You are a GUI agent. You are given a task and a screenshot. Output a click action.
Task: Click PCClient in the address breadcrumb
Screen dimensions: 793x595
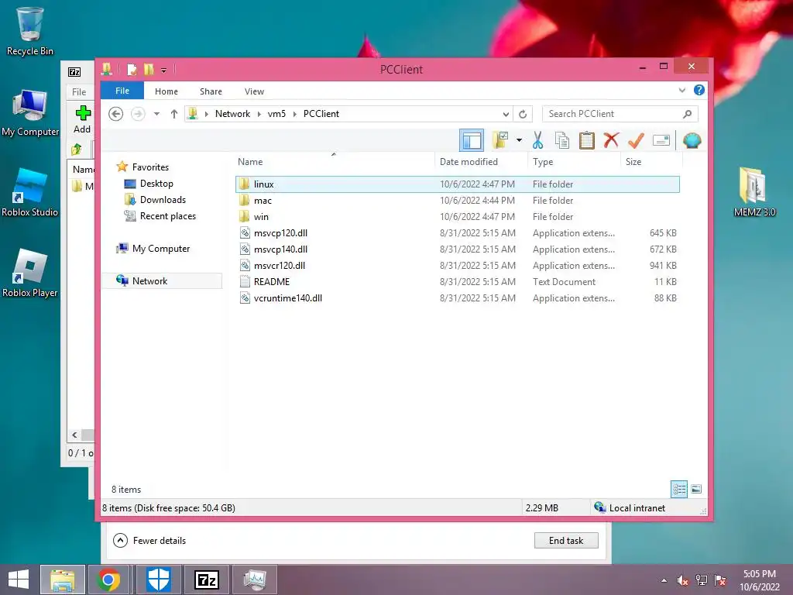tap(321, 114)
